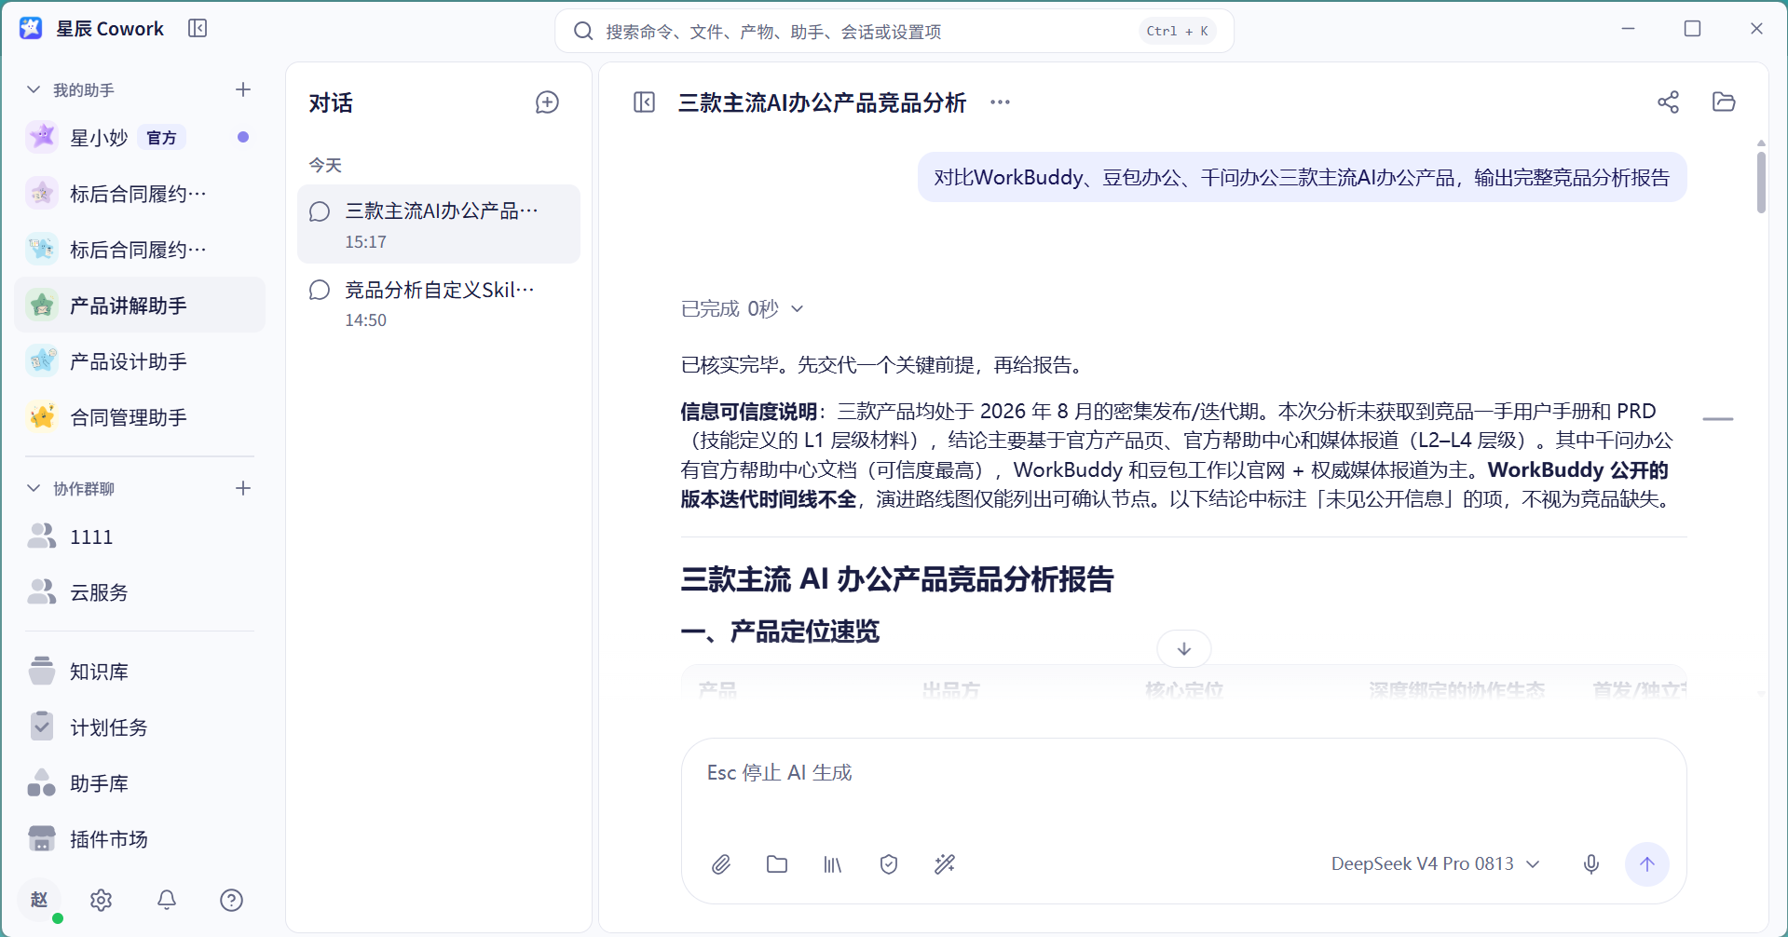Click the chat vertical scrollbar
The image size is (1788, 937).
[1761, 182]
